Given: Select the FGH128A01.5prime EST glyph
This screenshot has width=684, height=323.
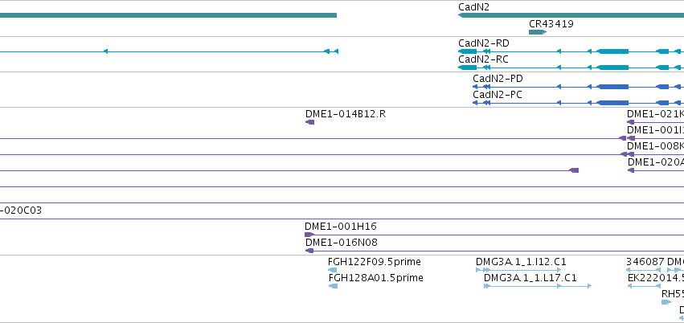Looking at the screenshot, I should [x=333, y=286].
